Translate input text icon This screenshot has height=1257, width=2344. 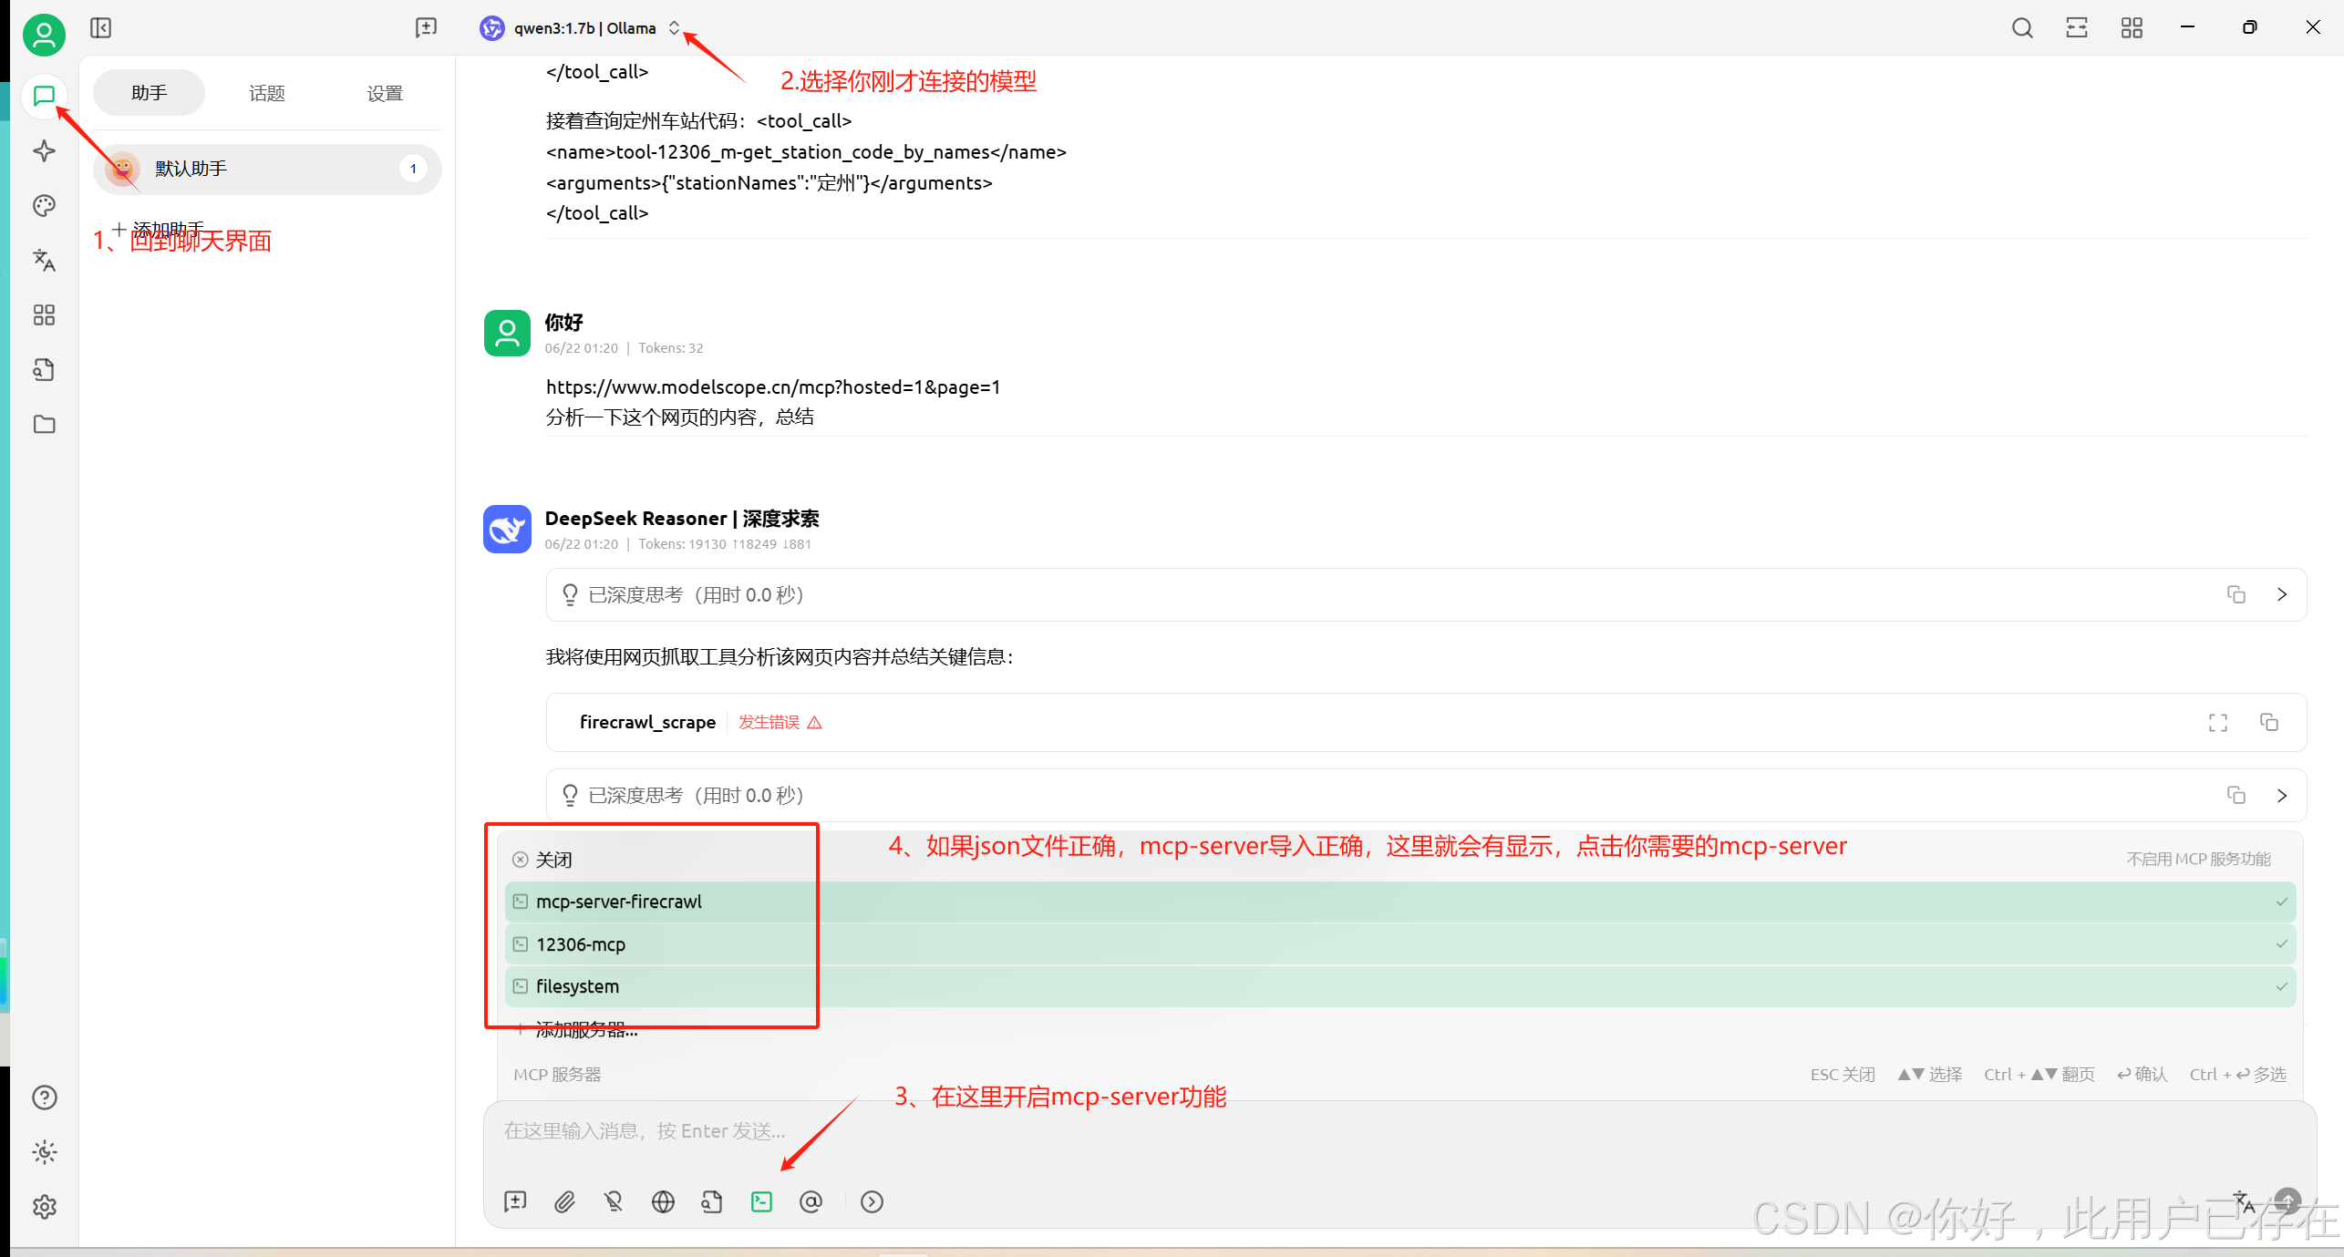click(2244, 1201)
